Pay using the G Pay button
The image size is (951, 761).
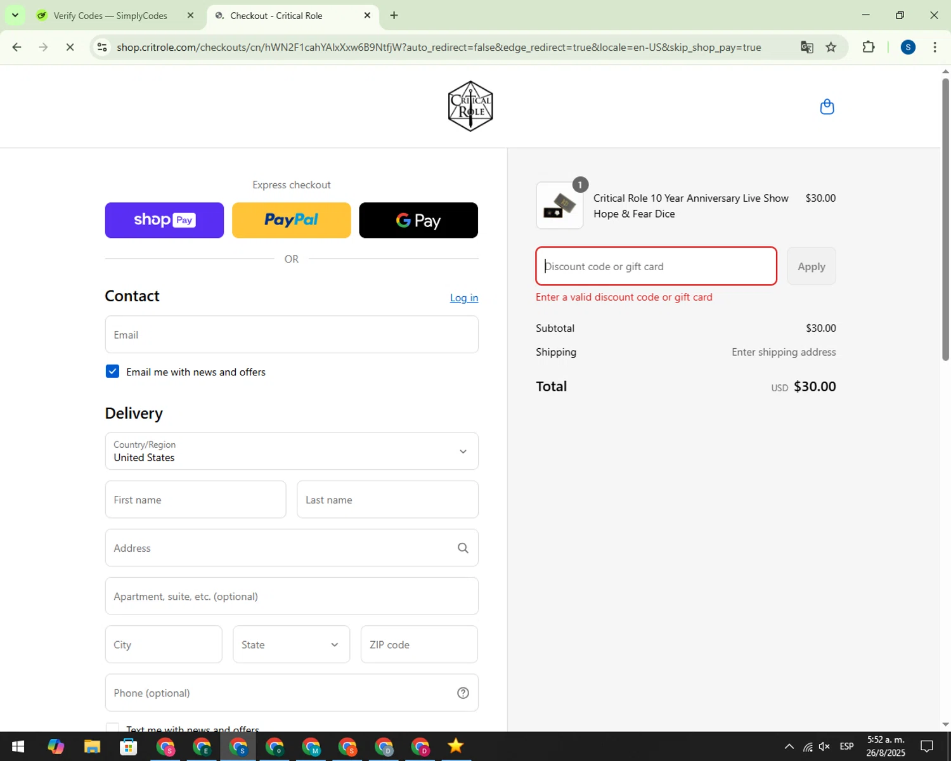[418, 220]
